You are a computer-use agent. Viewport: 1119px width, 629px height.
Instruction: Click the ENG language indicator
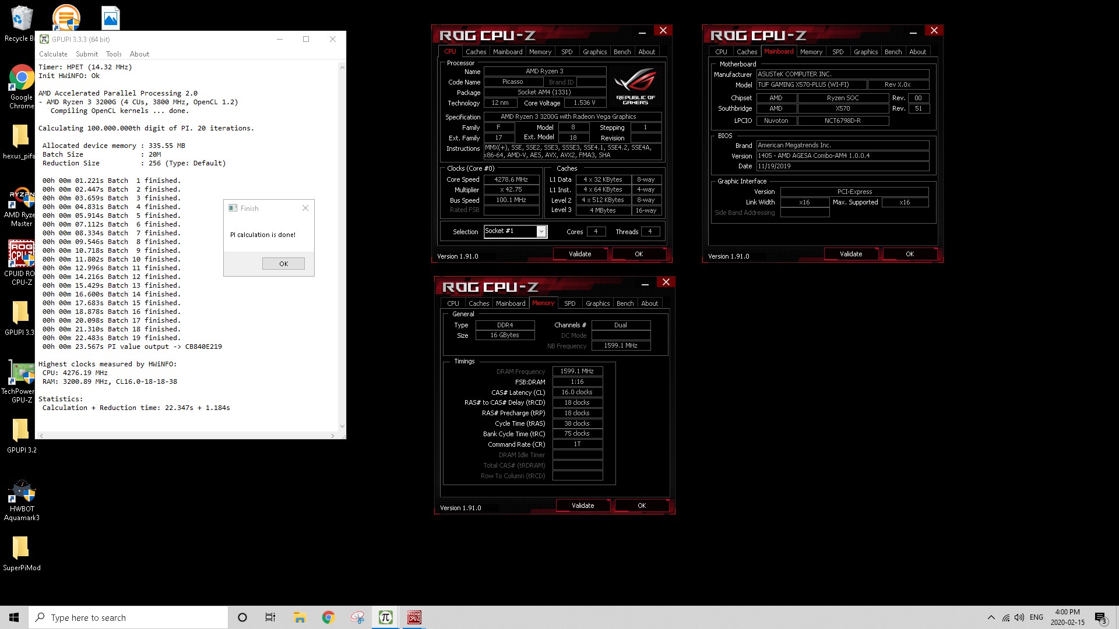(x=1036, y=617)
